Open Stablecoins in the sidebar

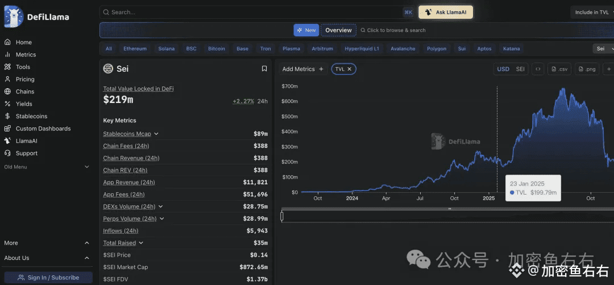click(x=31, y=116)
